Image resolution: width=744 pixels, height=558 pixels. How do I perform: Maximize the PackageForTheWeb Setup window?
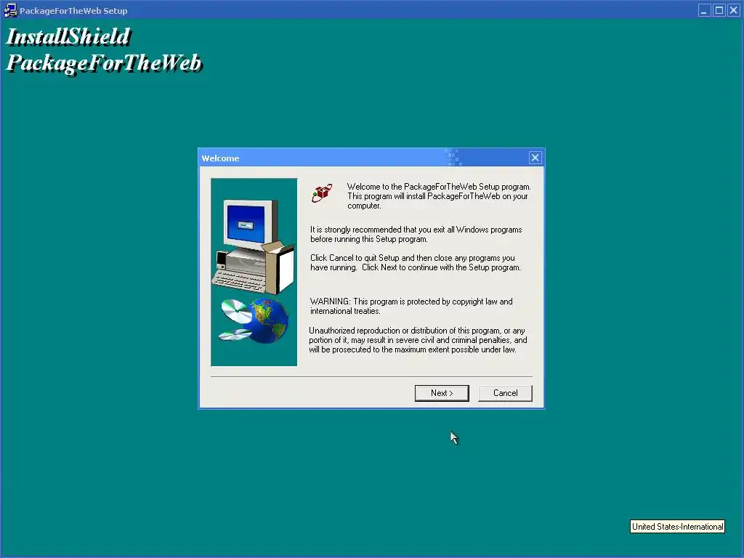[719, 10]
